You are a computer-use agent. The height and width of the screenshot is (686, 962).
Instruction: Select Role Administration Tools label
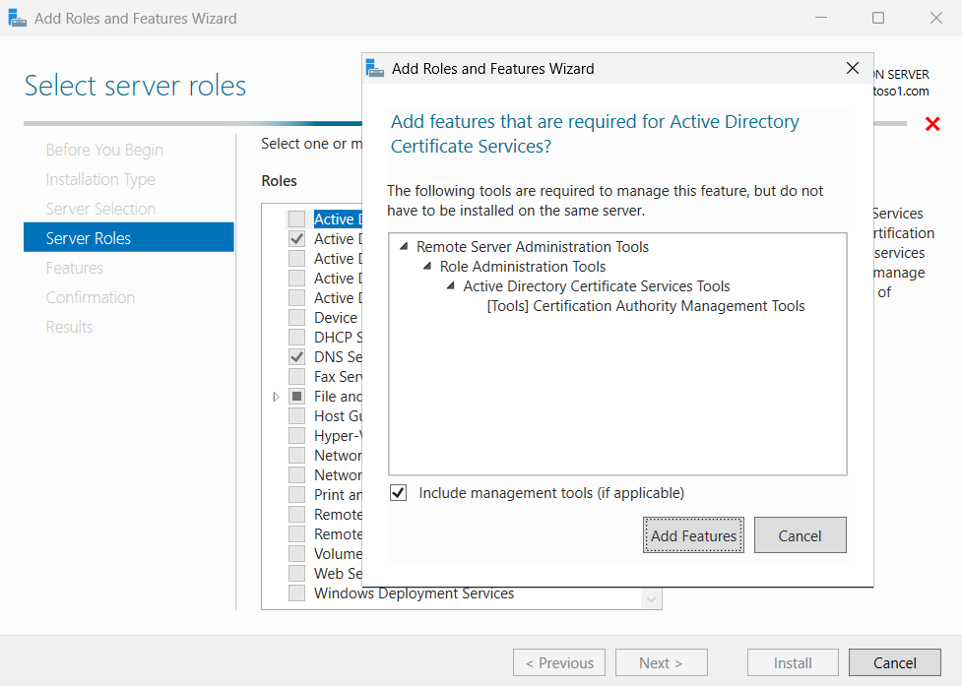[523, 266]
